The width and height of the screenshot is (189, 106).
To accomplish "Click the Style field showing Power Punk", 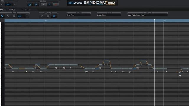I will click(x=109, y=15).
